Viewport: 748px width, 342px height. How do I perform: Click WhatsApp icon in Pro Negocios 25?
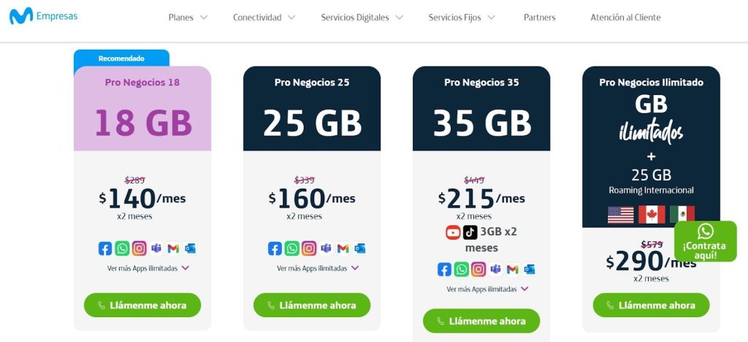tap(292, 248)
